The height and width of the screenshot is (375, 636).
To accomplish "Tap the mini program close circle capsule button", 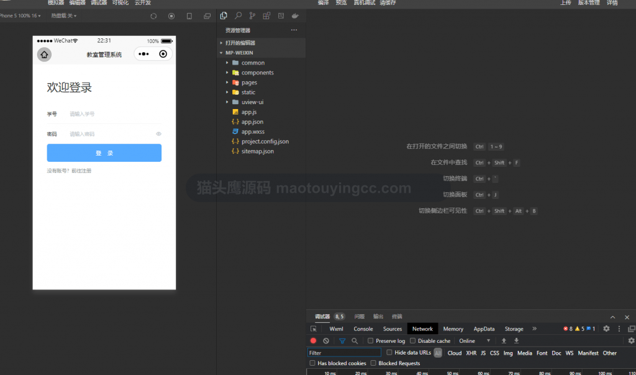I will coord(163,54).
